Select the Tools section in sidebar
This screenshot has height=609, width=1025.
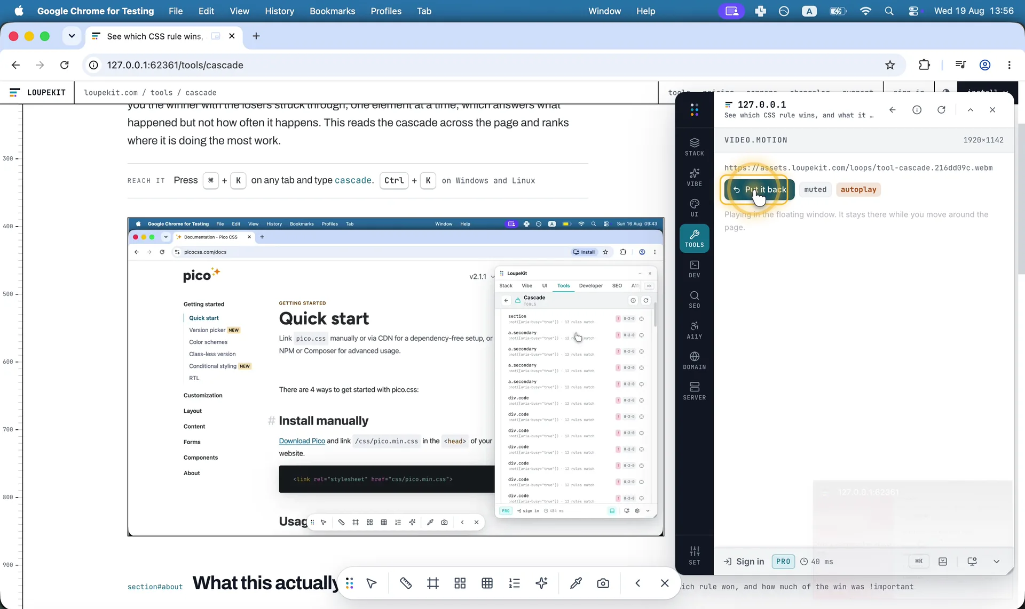tap(694, 238)
